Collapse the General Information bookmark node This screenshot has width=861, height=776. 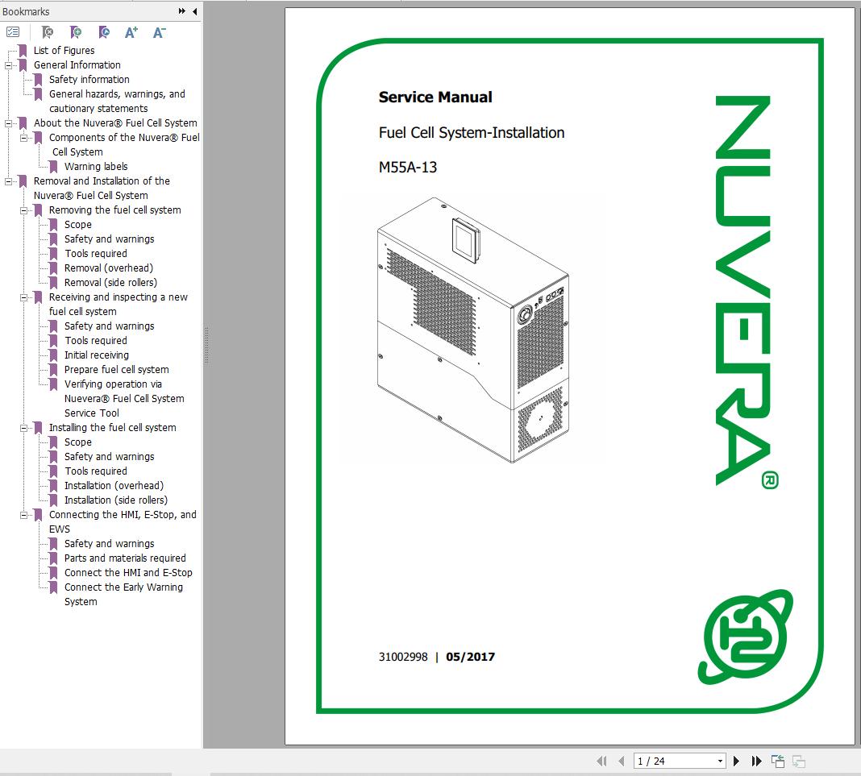[8, 65]
